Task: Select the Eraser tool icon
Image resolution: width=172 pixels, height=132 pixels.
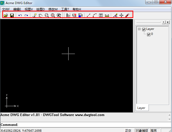Action: point(115,15)
